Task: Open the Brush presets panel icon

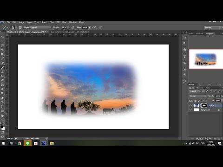Action: point(184,57)
